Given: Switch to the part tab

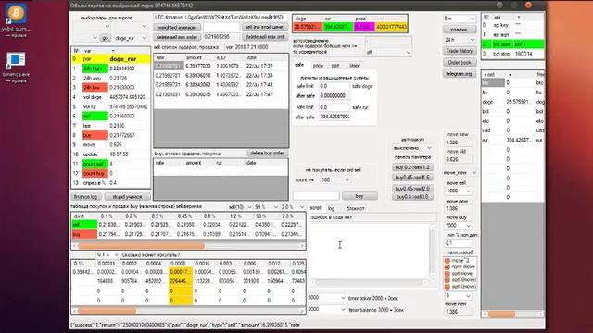Looking at the screenshot, I should [335, 66].
